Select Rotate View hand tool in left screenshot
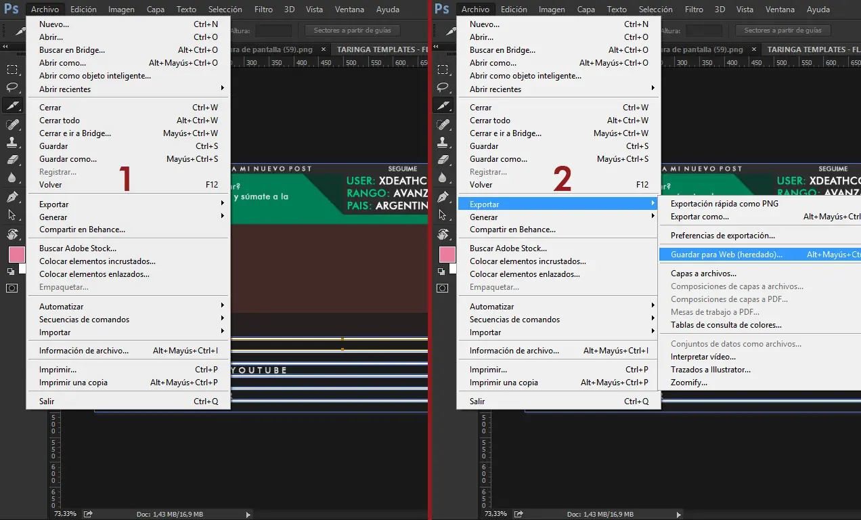Screen dimensions: 861x520 click(x=12, y=234)
